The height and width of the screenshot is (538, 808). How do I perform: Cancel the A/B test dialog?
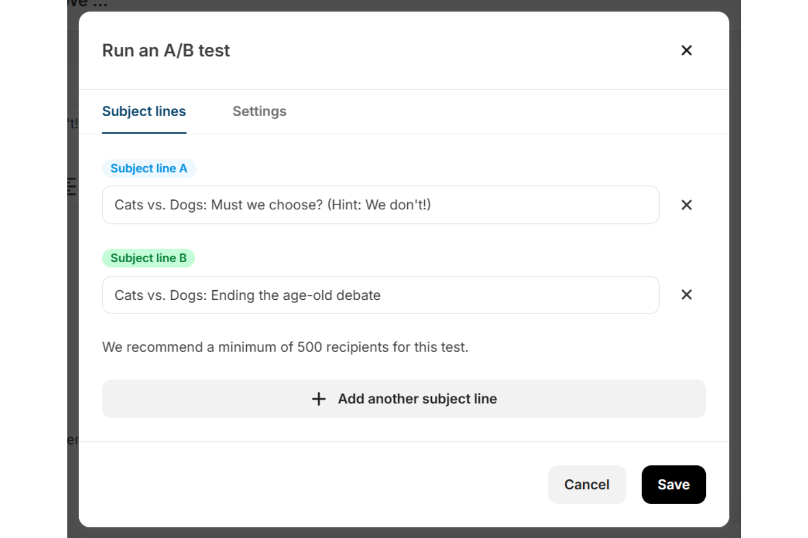pyautogui.click(x=587, y=485)
